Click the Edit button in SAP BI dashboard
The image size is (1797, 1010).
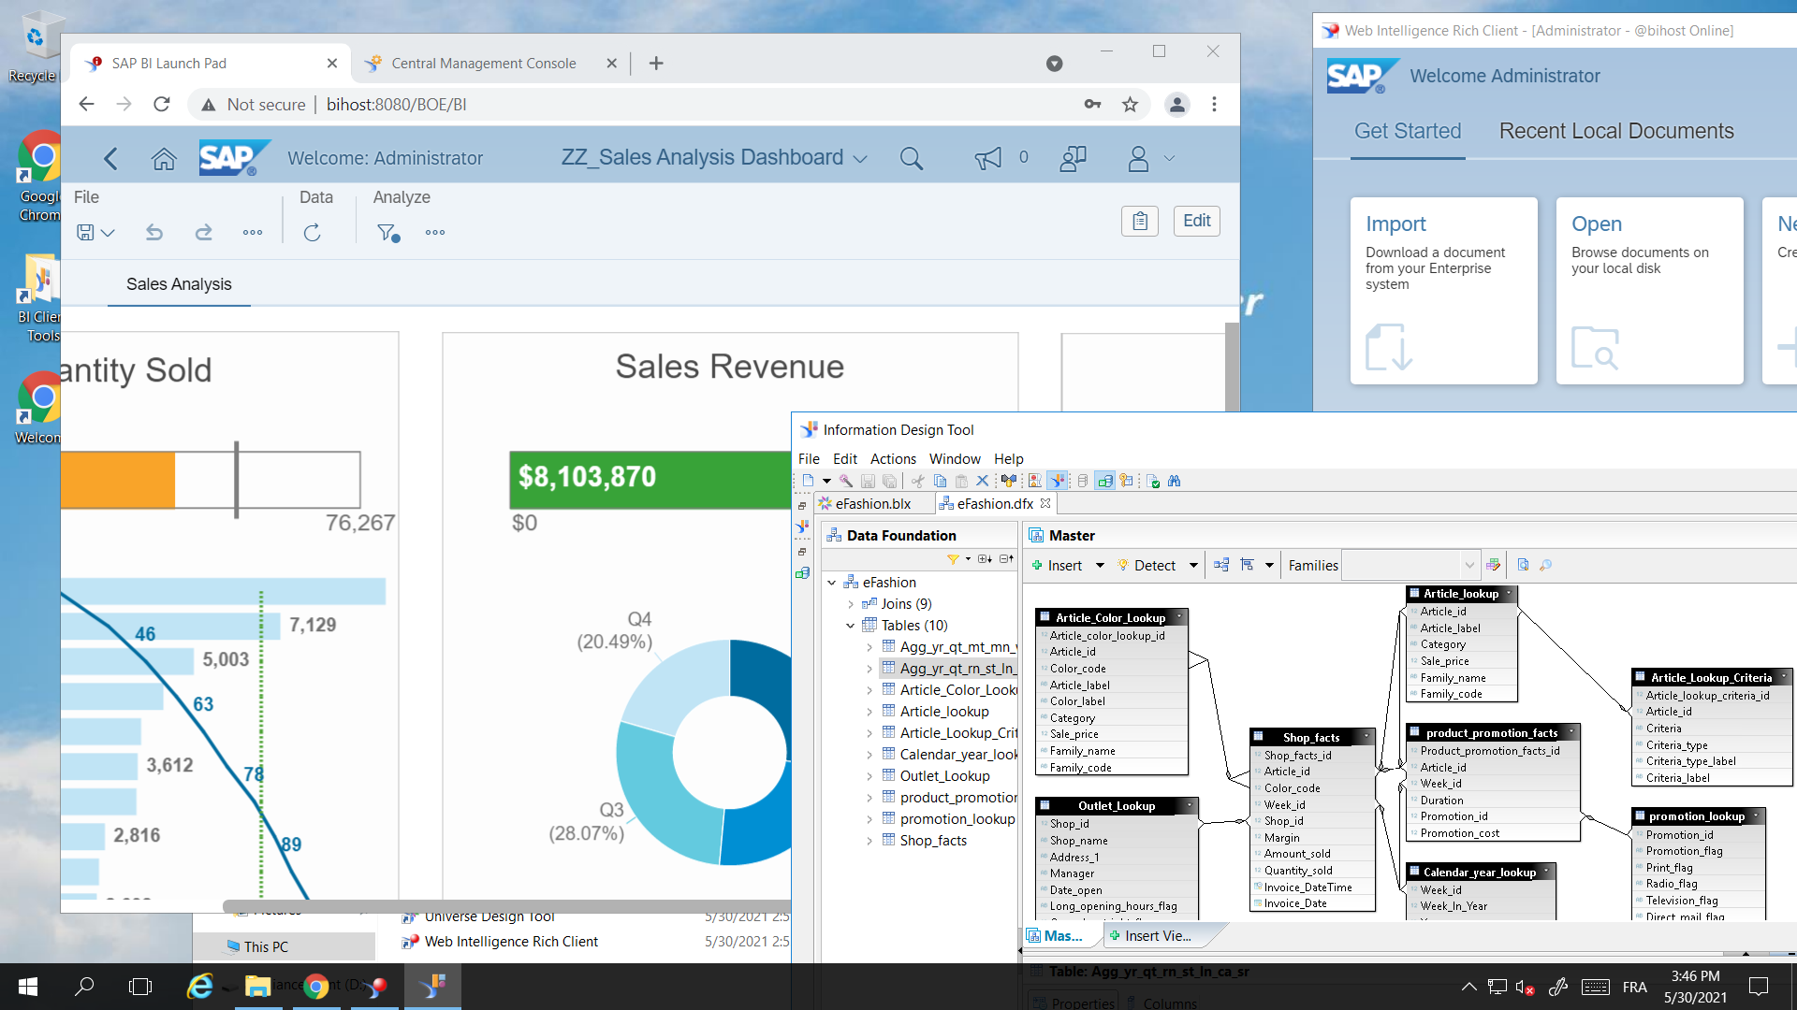point(1196,222)
